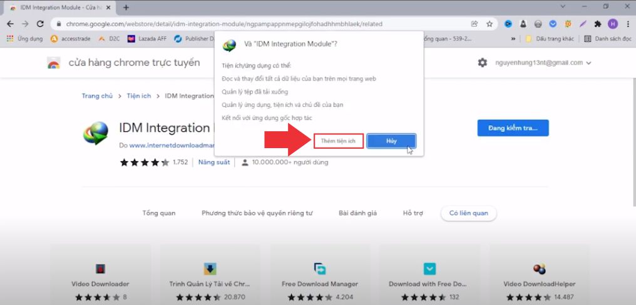636x305 pixels.
Task: Open the D2C bookmark
Action: [x=109, y=39]
